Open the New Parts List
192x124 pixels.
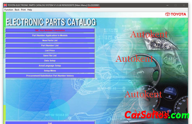50,40
